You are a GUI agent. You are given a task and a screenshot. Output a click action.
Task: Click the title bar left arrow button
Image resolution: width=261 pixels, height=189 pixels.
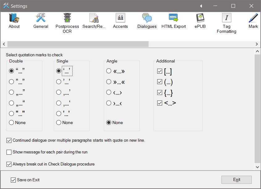tap(201, 6)
